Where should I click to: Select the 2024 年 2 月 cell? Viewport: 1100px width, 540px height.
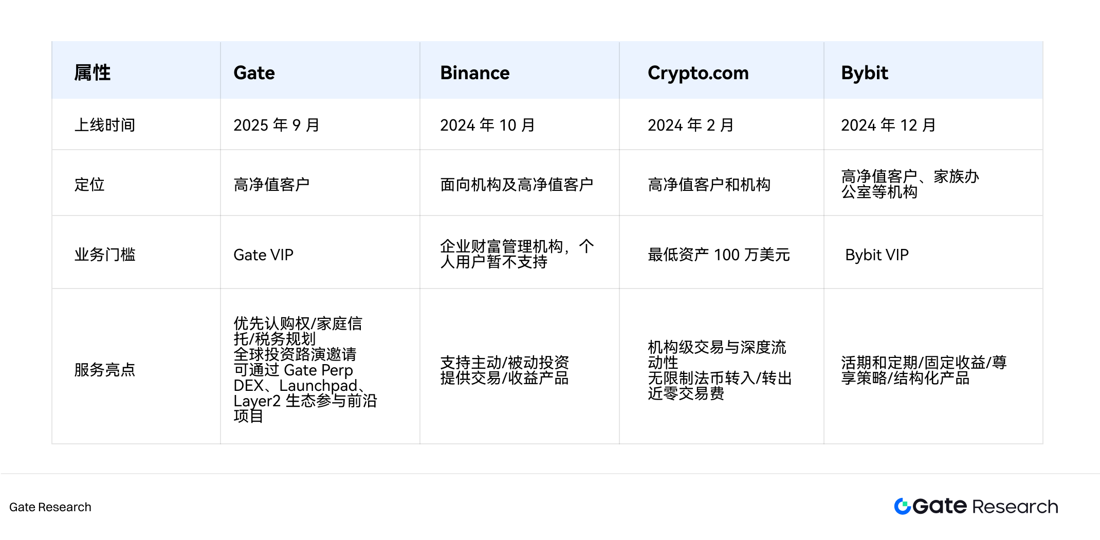pos(691,125)
